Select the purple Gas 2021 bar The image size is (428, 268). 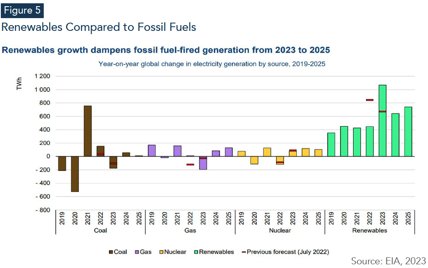click(x=177, y=151)
